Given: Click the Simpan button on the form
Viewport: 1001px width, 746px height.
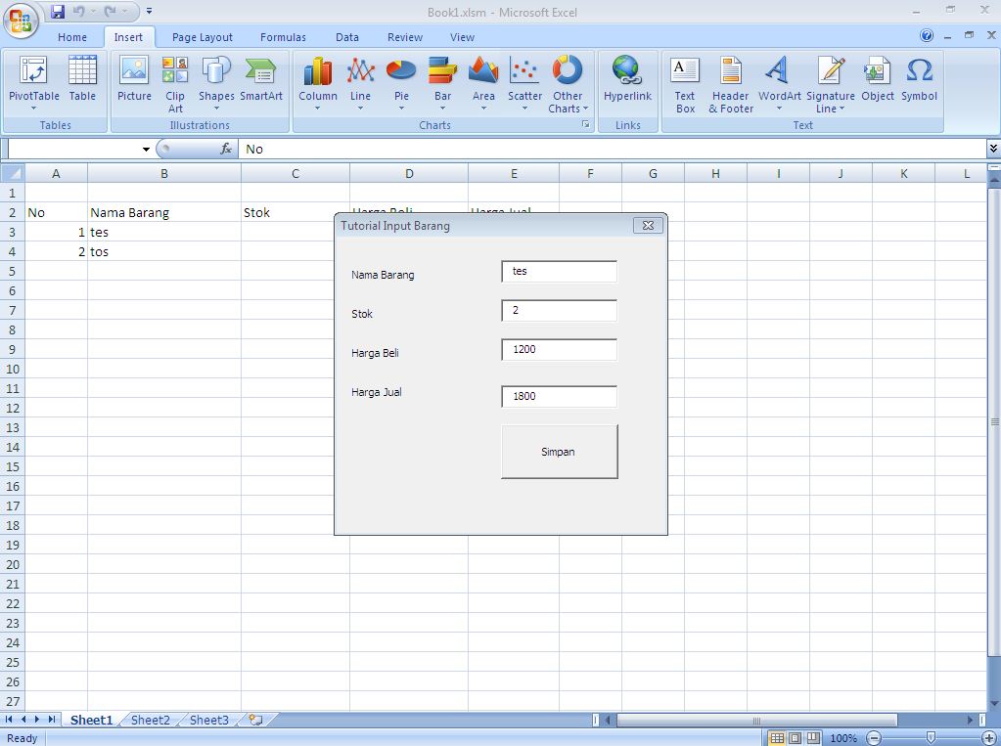Looking at the screenshot, I should [558, 452].
